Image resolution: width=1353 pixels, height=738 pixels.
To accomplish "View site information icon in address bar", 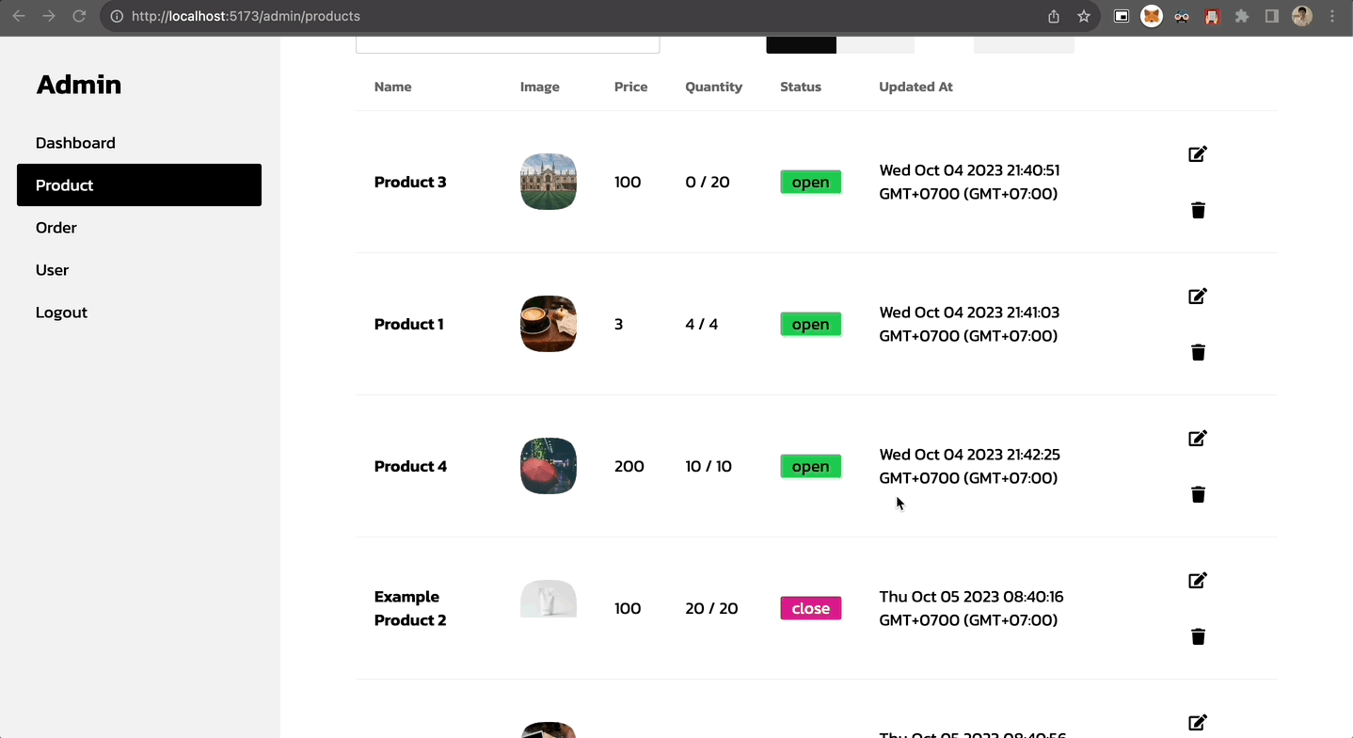I will click(117, 16).
